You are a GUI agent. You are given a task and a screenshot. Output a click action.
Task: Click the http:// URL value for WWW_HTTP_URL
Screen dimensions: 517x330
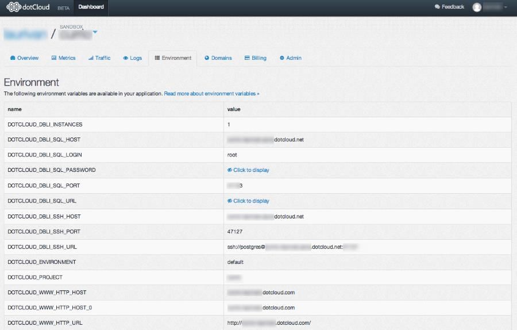269,323
